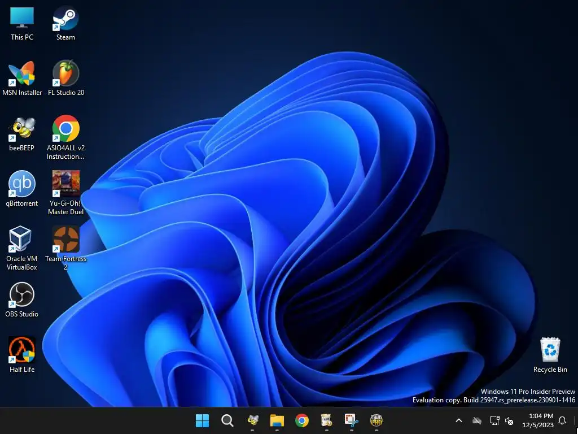Show hidden system tray icons
This screenshot has width=578, height=434.
coord(459,420)
